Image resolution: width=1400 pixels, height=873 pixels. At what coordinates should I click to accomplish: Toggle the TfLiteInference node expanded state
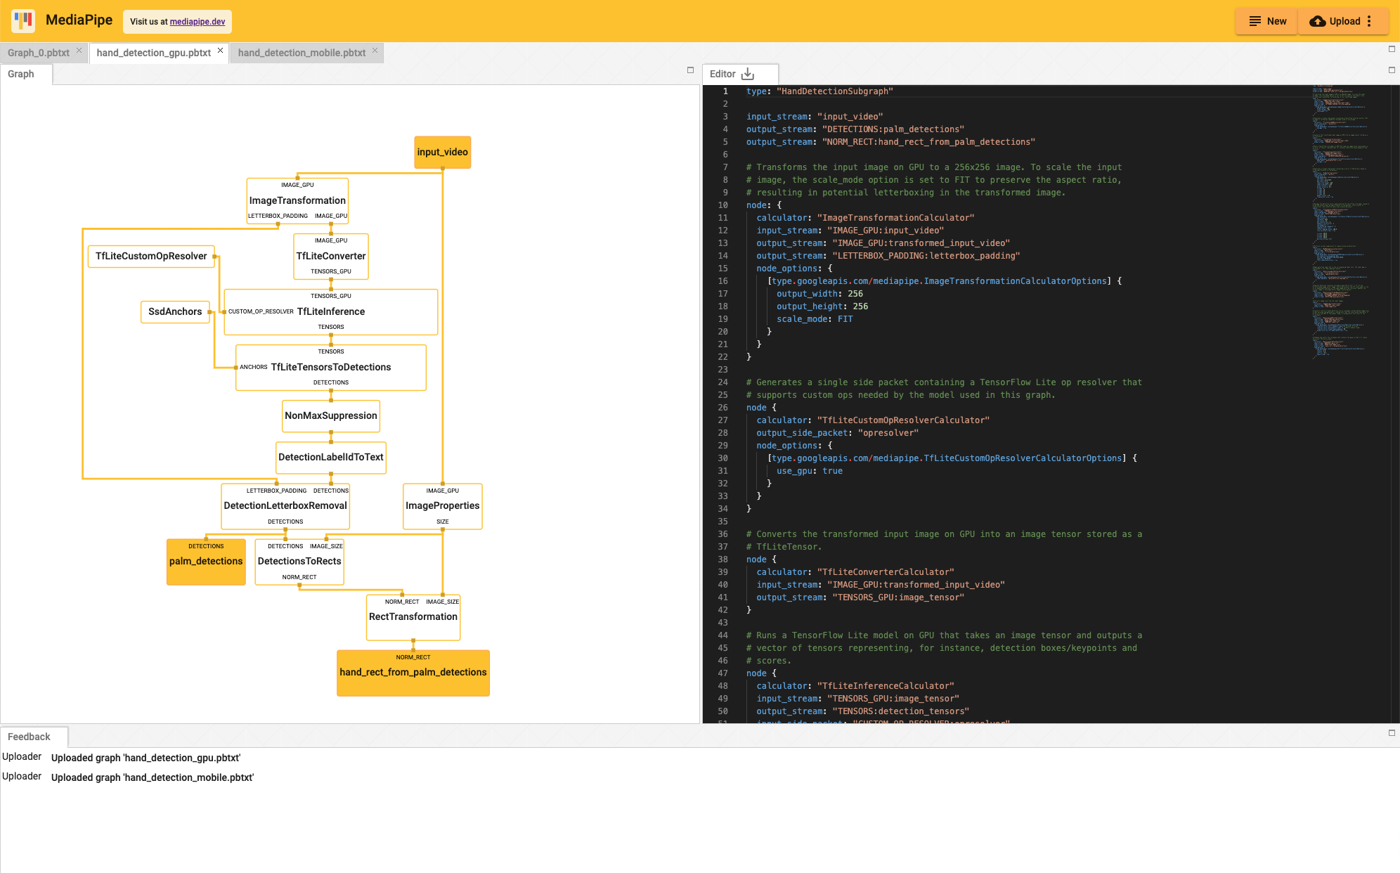click(x=331, y=311)
